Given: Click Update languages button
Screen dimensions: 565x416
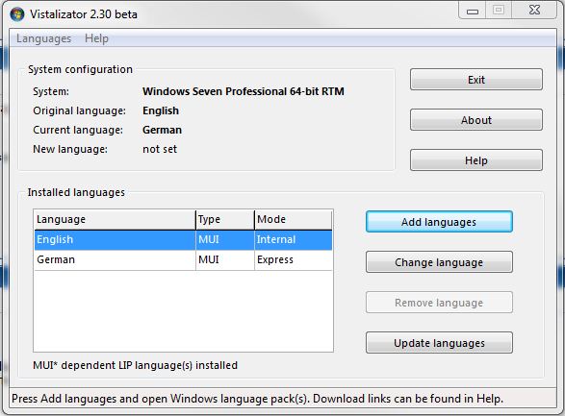Looking at the screenshot, I should (439, 343).
